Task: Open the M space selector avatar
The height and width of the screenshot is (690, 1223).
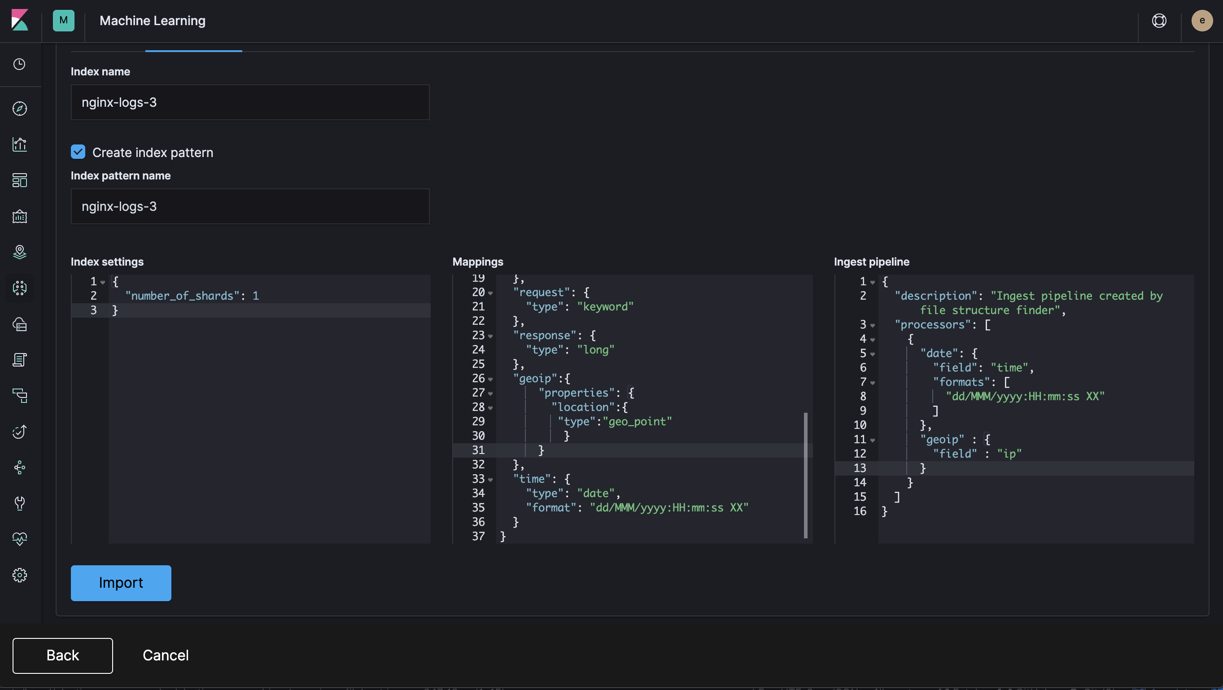Action: (x=64, y=21)
